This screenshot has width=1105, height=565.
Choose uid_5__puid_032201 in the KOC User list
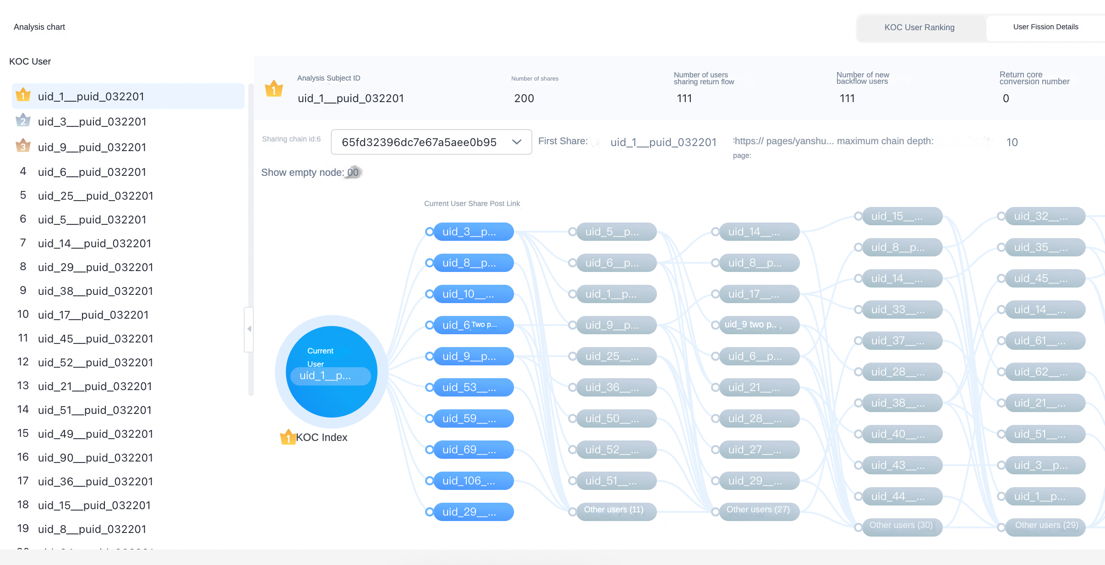tap(128, 220)
